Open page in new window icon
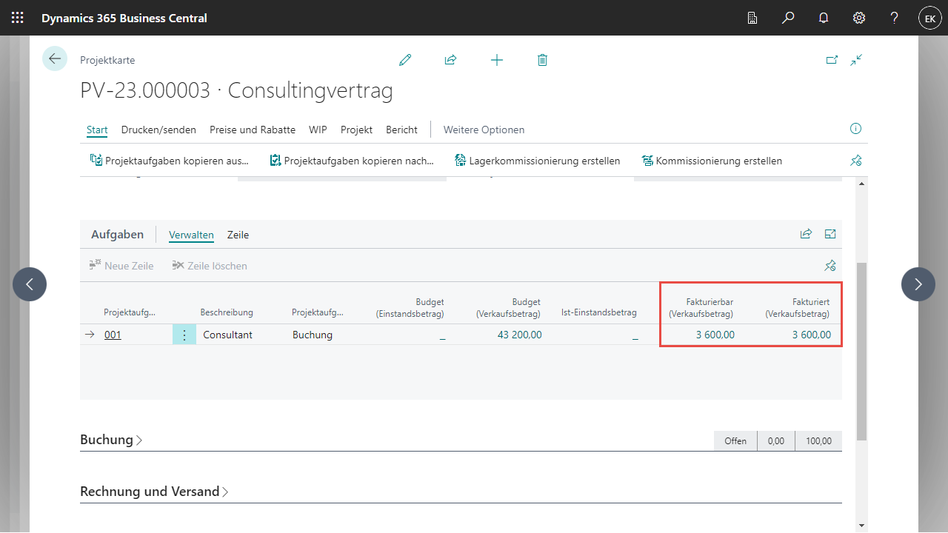Image resolution: width=948 pixels, height=533 pixels. [832, 60]
